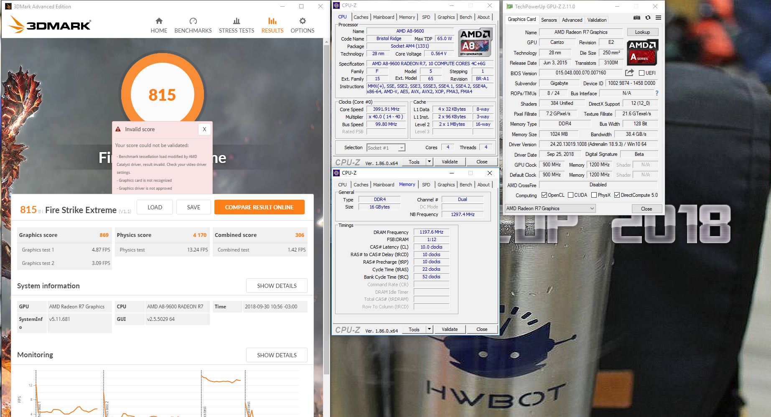Click Validate in the top CPU-Z window
The image size is (771, 417).
coord(450,162)
